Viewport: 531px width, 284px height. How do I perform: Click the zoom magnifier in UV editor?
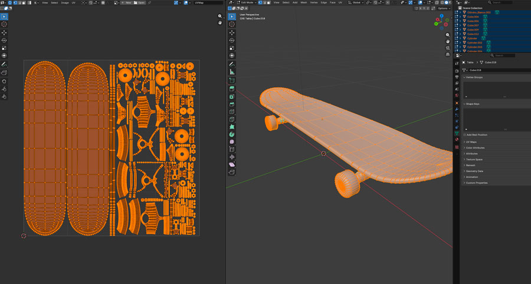pos(220,16)
